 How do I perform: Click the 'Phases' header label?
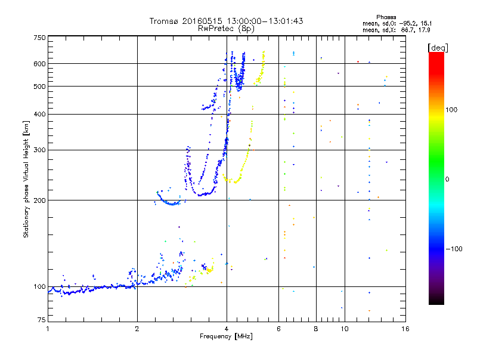pos(386,17)
